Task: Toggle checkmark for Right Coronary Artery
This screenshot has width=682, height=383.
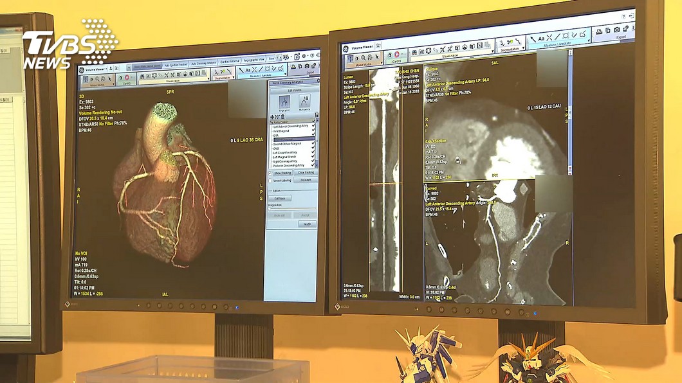Action: pos(313,161)
